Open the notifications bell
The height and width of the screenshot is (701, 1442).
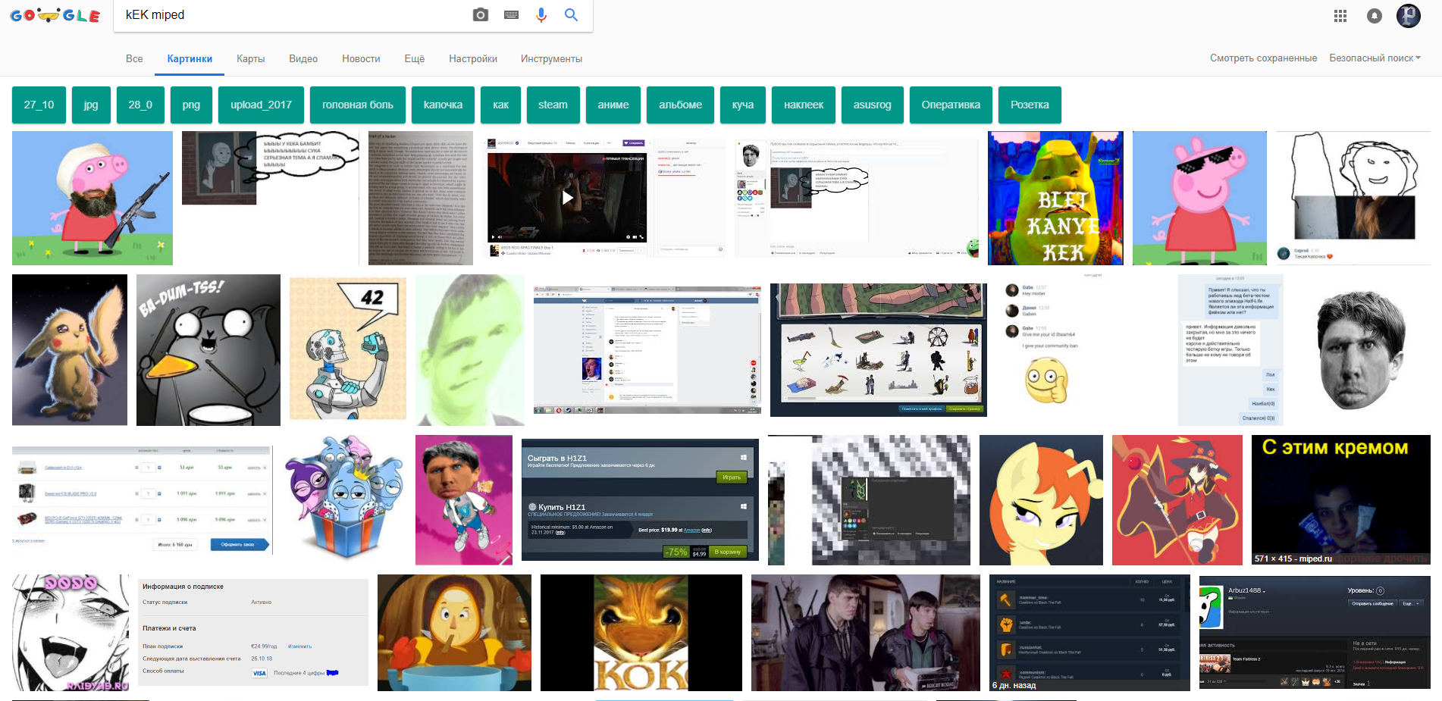pos(1375,16)
